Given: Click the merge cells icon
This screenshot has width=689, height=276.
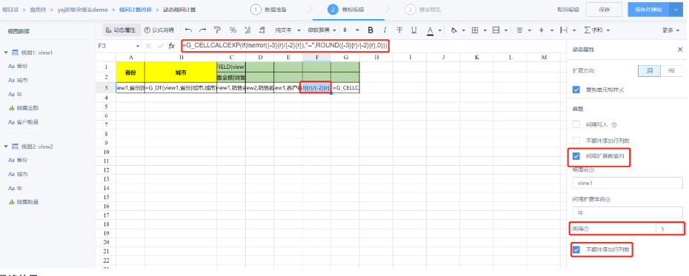Looking at the screenshot, I should pyautogui.click(x=496, y=30).
